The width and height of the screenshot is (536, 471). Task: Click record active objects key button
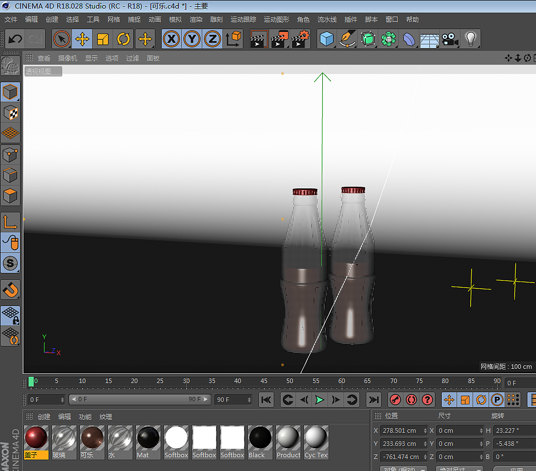(x=395, y=400)
